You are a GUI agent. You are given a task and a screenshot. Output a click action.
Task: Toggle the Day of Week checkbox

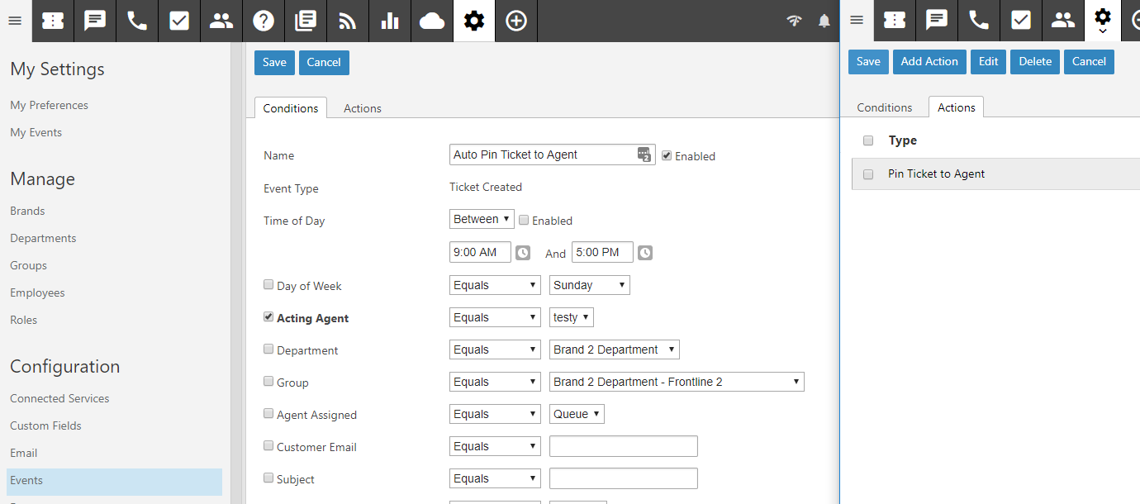pyautogui.click(x=268, y=285)
